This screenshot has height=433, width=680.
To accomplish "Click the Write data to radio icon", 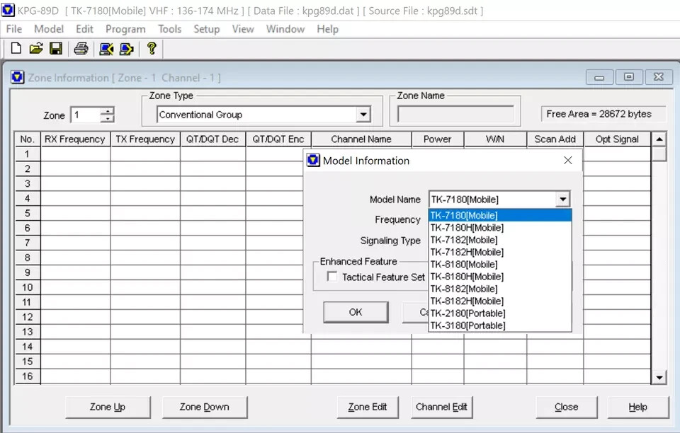I will coord(126,49).
